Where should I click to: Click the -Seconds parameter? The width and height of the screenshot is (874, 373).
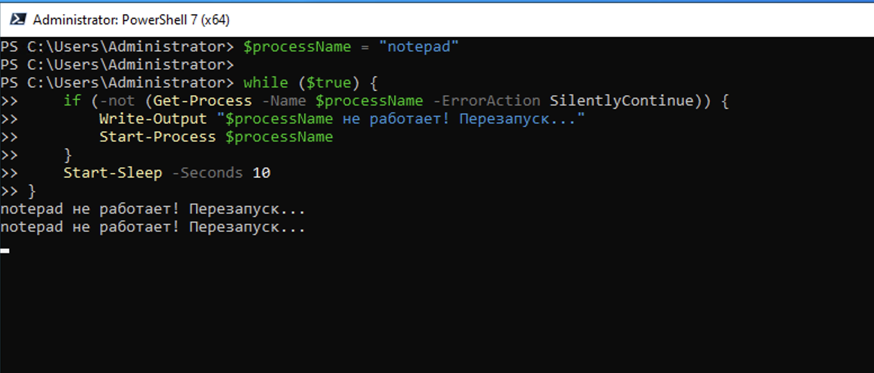coord(207,173)
